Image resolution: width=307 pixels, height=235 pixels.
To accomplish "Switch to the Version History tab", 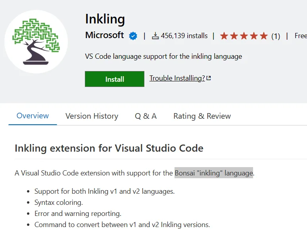I will (x=92, y=116).
